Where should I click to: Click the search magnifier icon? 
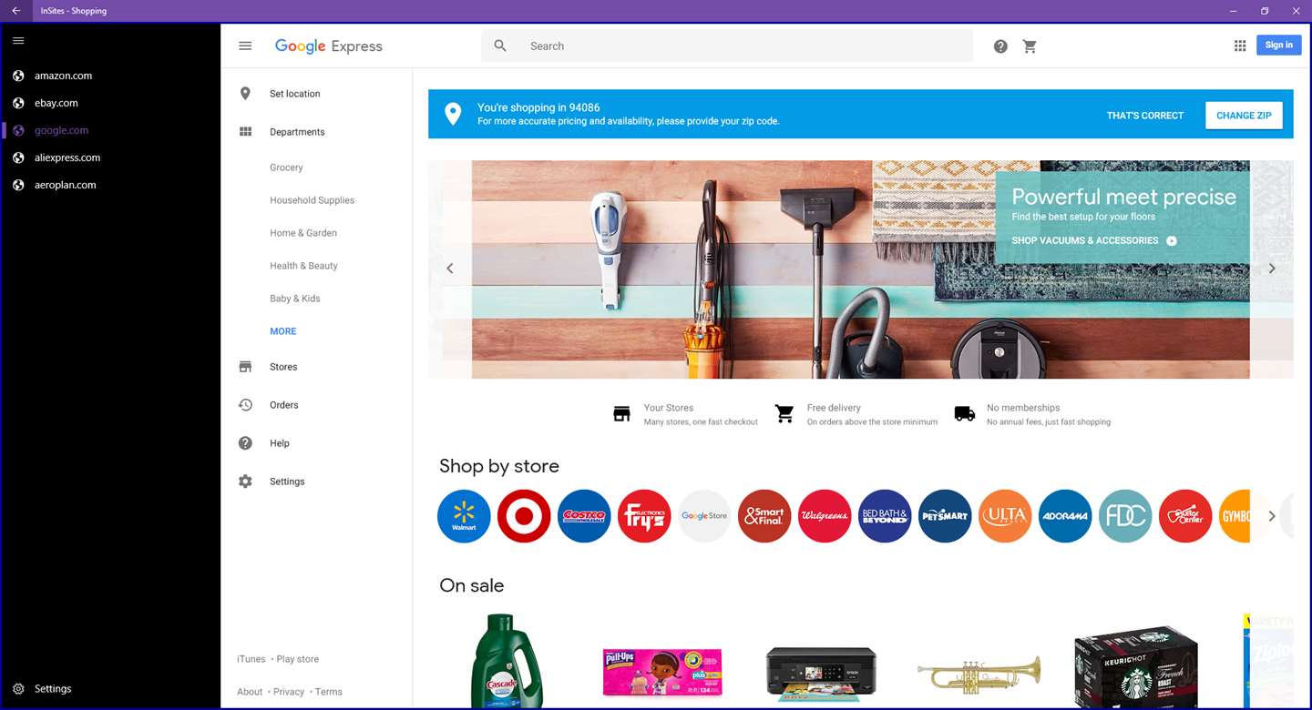point(500,46)
